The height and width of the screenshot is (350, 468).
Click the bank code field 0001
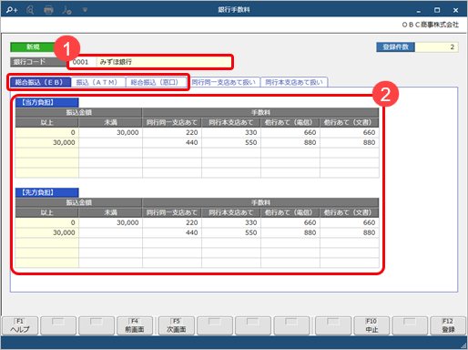(x=82, y=62)
